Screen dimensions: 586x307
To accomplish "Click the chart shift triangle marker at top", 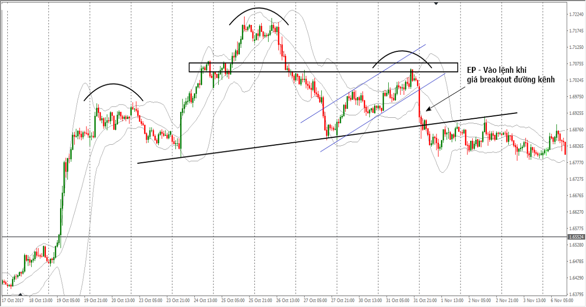I will (x=436, y=3).
